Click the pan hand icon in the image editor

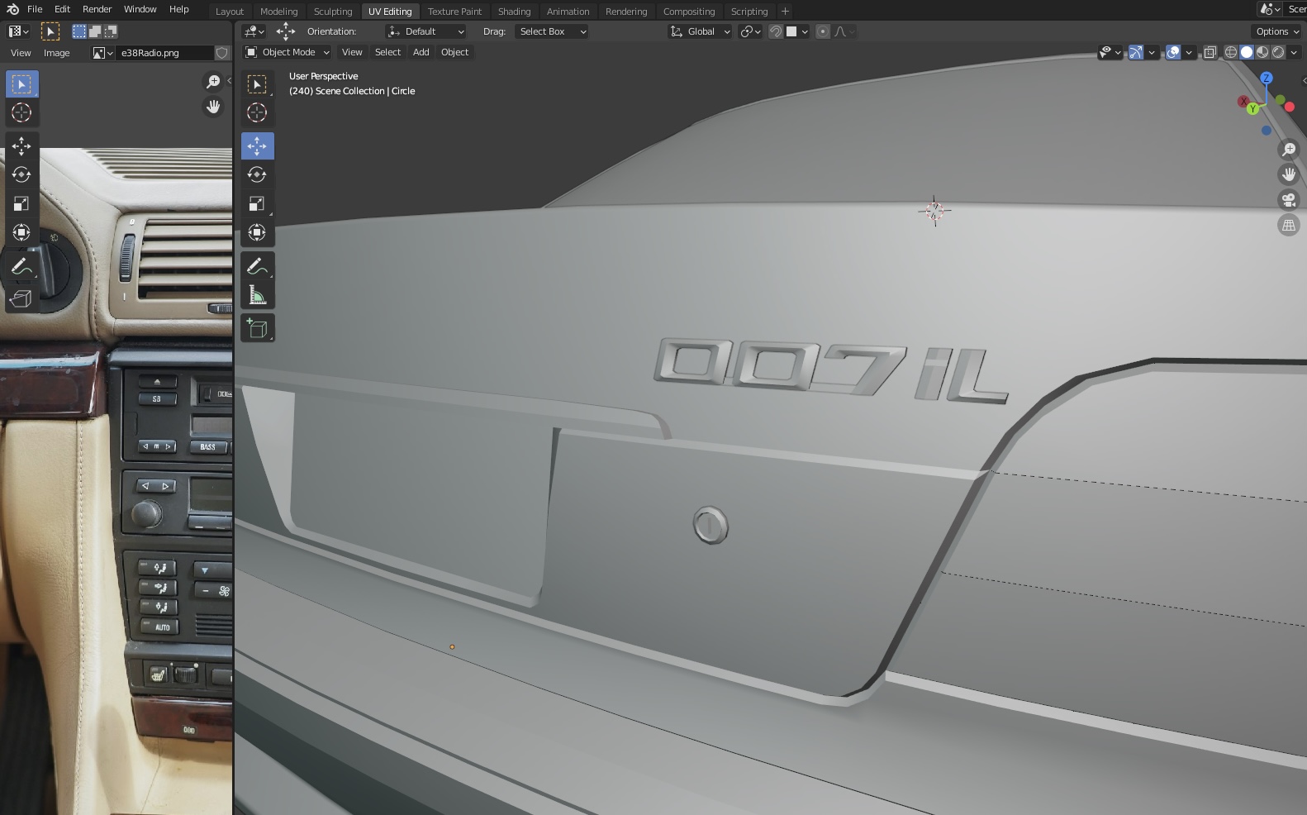point(213,107)
